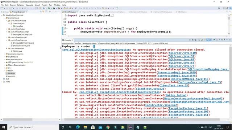Click Remove All Terminated Launches icon in Console
The width and height of the screenshot is (232, 130).
[x=195, y=40]
